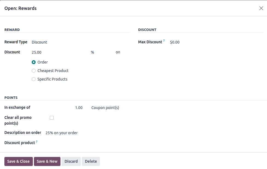
Task: Click Save & New button
Action: (x=47, y=161)
